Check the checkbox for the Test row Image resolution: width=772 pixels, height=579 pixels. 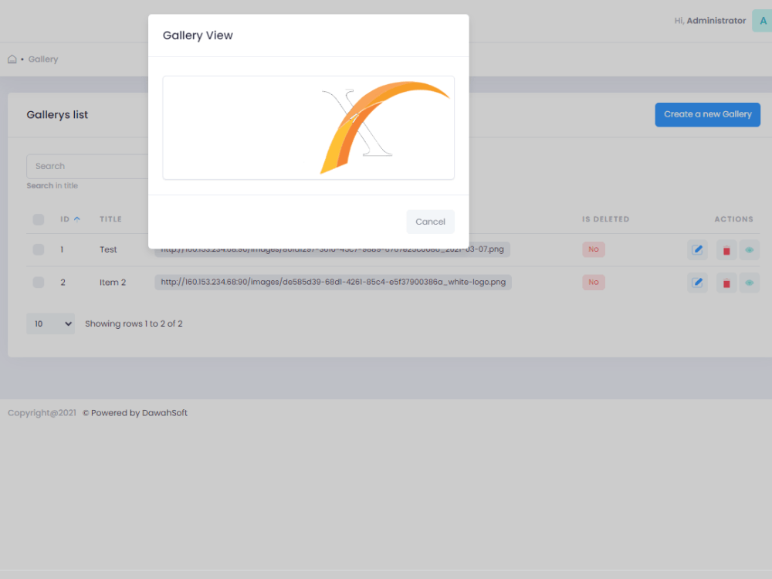coord(38,249)
